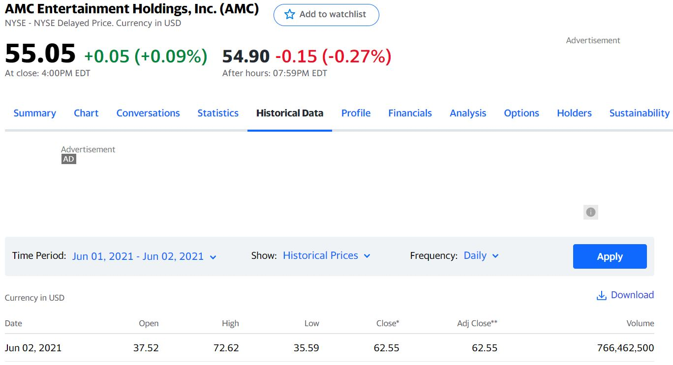Image resolution: width=673 pixels, height=365 pixels.
Task: Open the Show Historical Prices dropdown
Action: coord(327,256)
